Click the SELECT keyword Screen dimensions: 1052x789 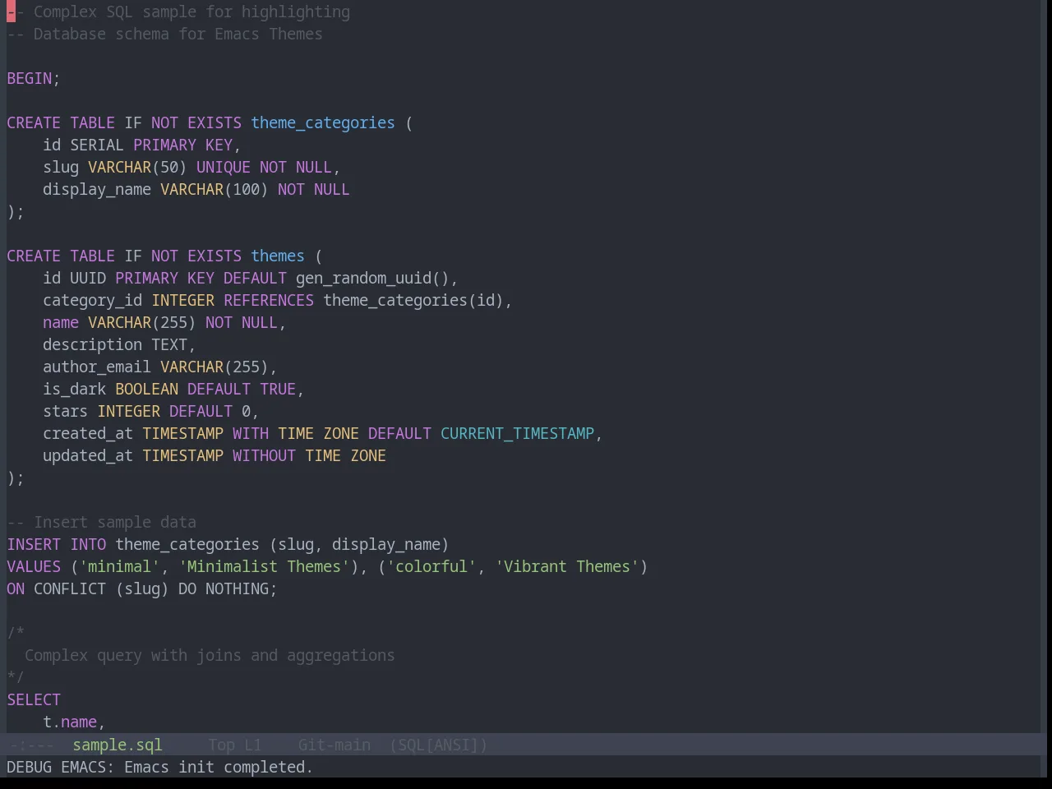point(34,699)
